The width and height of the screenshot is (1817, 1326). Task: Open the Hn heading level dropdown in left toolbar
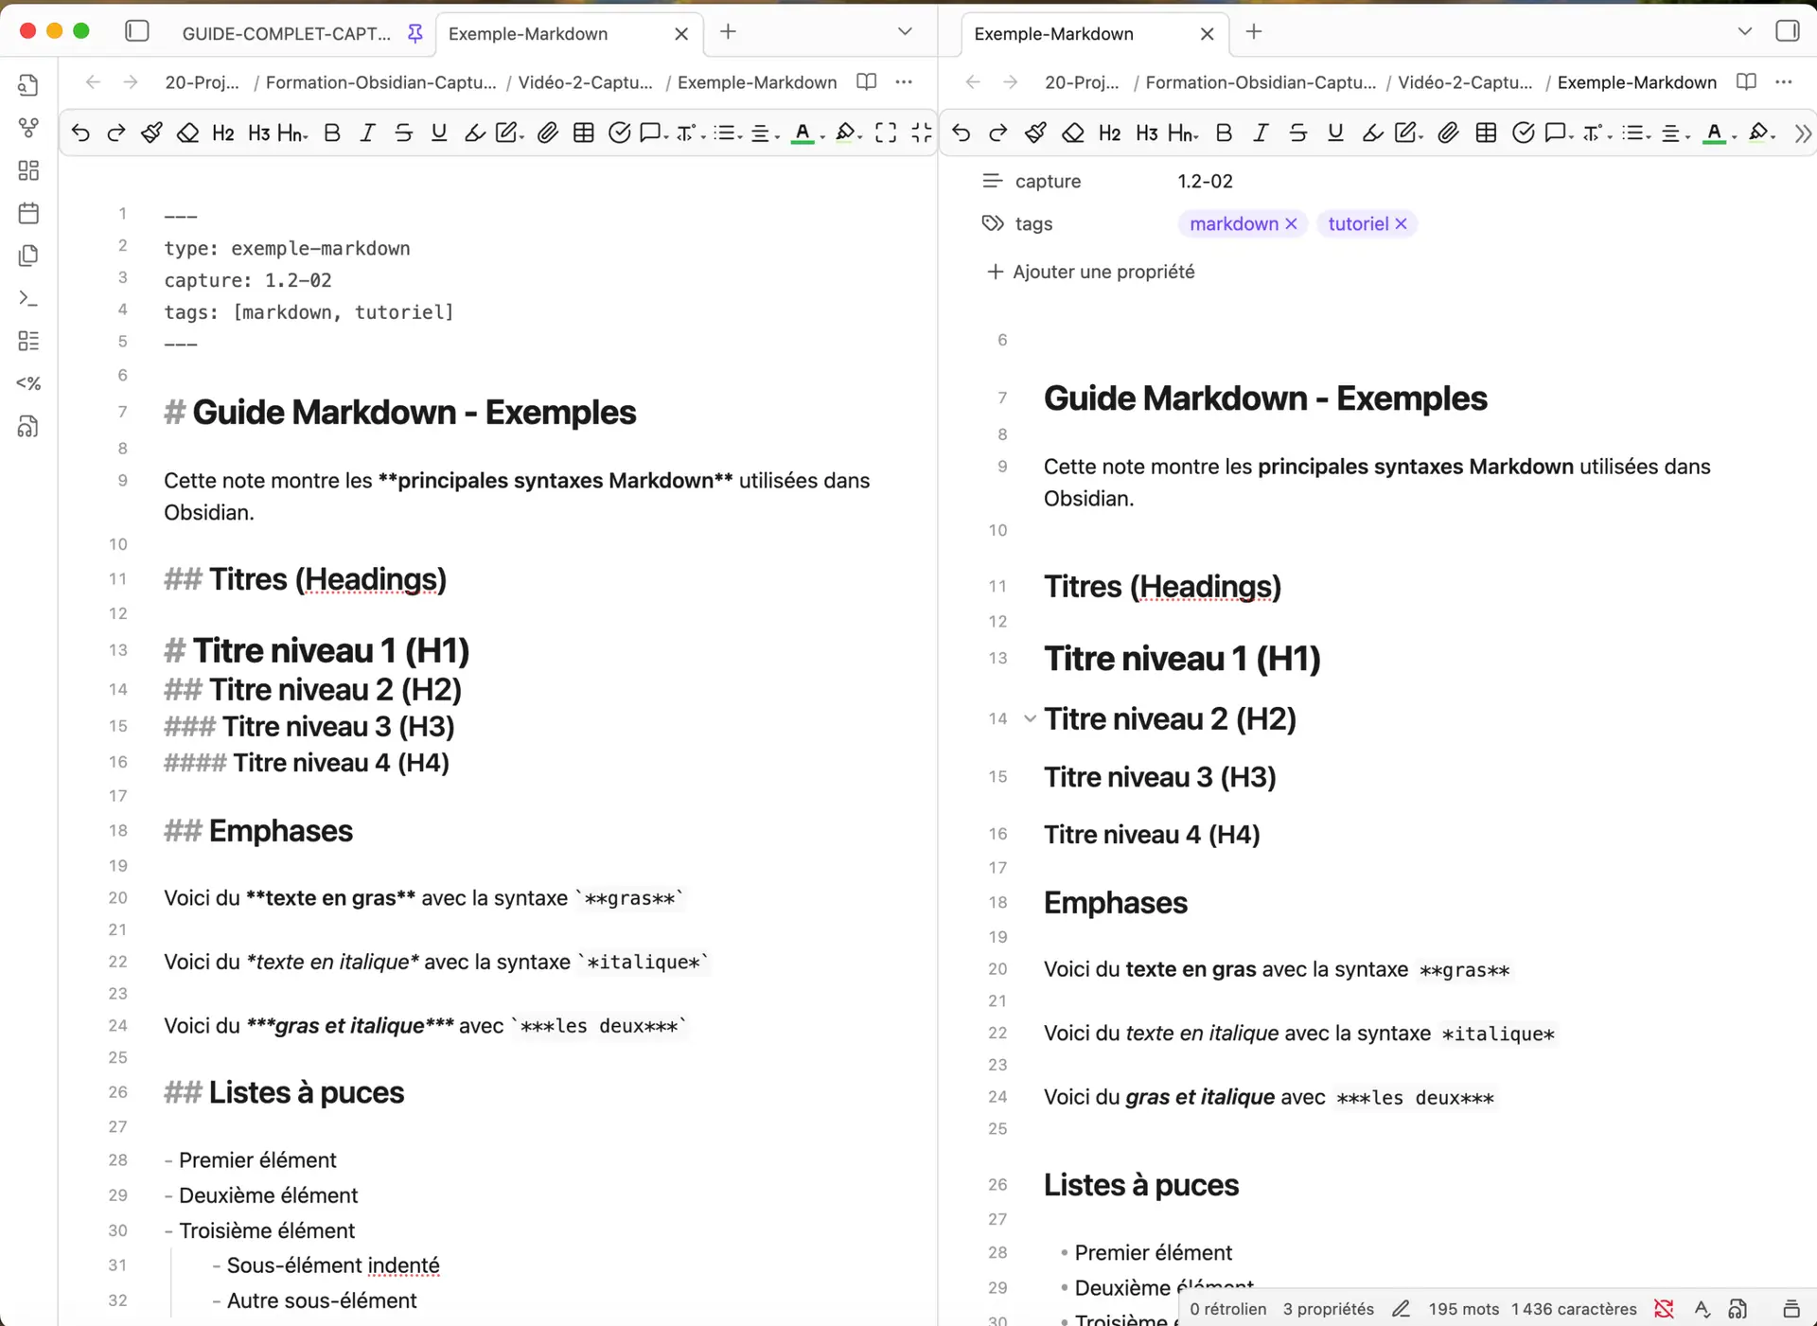(292, 133)
